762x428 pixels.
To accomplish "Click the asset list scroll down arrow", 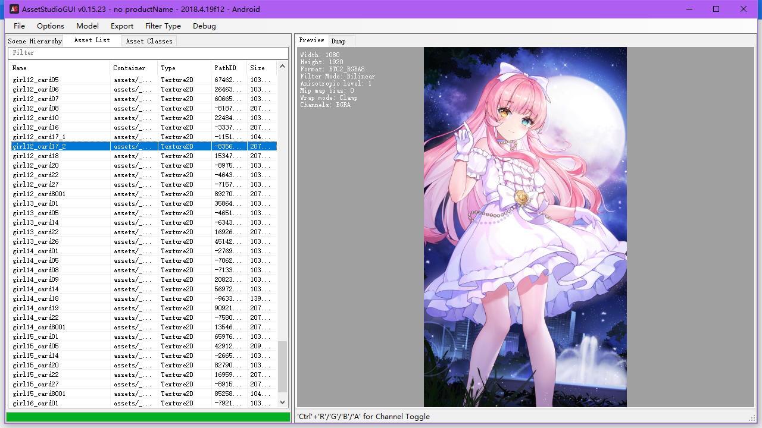I will click(x=283, y=402).
